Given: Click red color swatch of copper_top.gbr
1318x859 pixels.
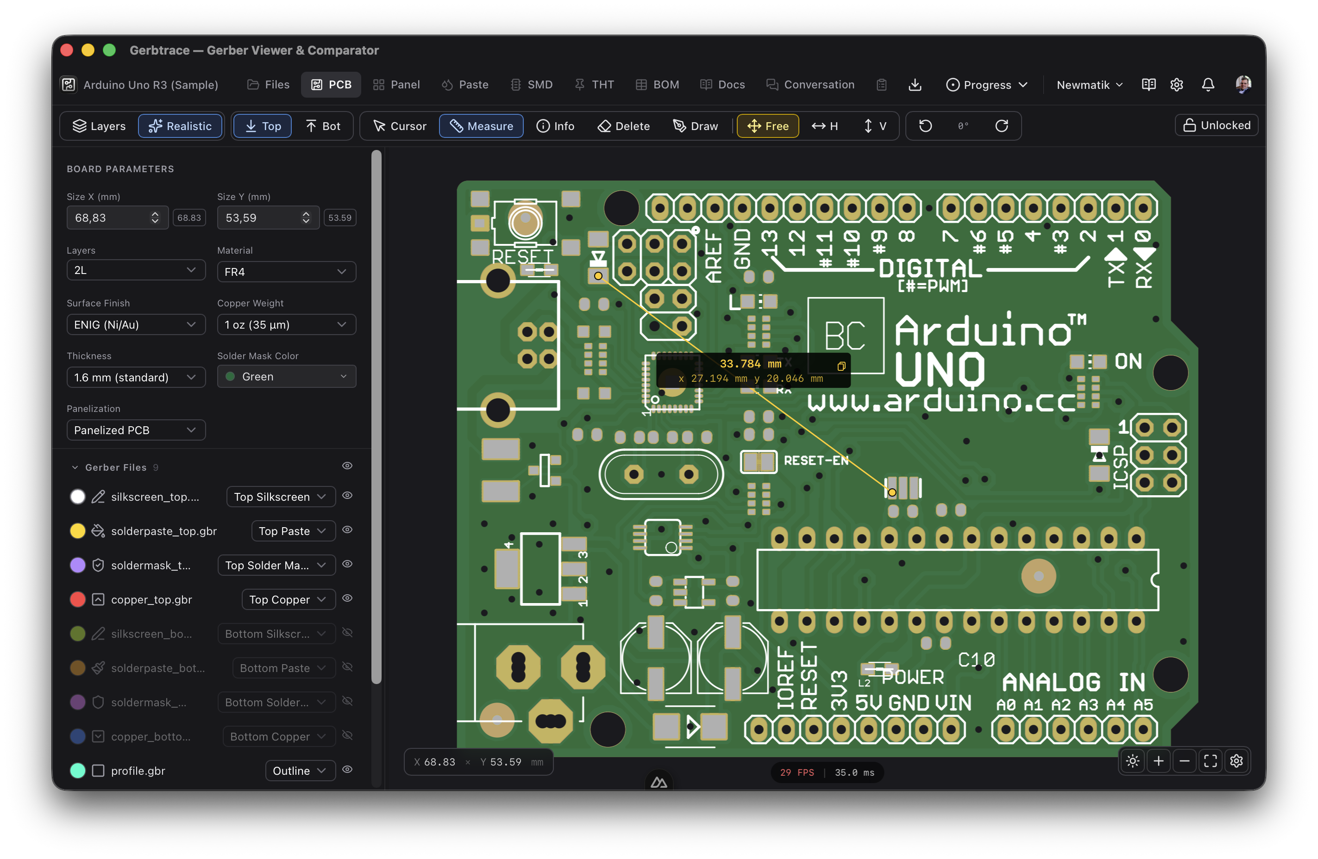Looking at the screenshot, I should pyautogui.click(x=77, y=600).
